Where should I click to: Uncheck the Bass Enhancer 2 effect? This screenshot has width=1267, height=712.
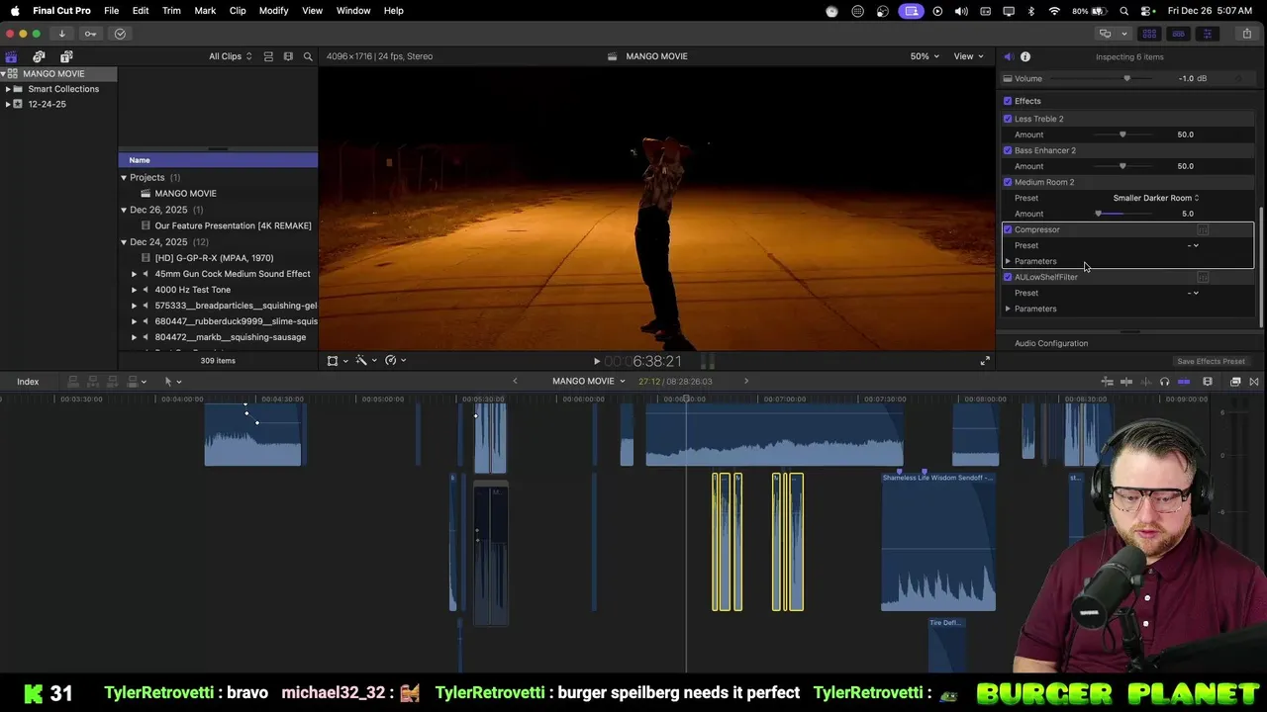tap(1008, 150)
